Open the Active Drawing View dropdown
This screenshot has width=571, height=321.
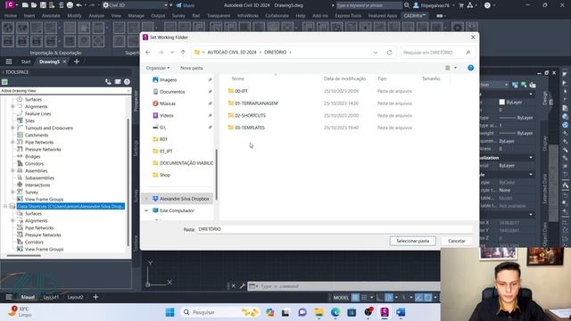65,91
